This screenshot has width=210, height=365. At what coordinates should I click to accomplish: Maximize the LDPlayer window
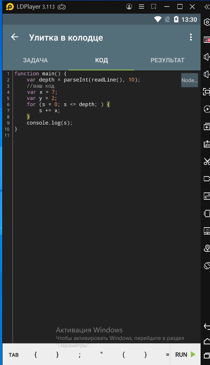tap(180, 7)
